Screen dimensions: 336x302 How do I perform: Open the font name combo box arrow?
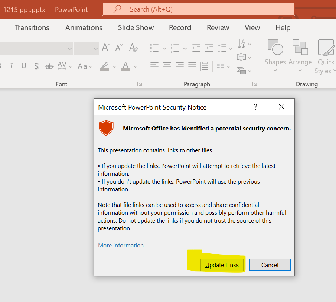coord(70,49)
